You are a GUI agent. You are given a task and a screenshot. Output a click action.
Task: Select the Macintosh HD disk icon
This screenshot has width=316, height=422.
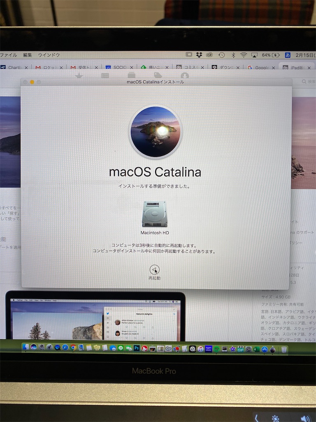click(155, 214)
